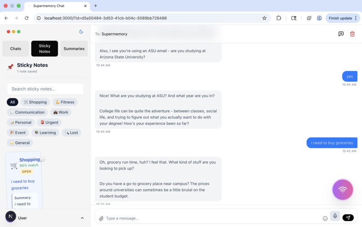Click the '90% match' label
This screenshot has width=362, height=227.
point(29,165)
